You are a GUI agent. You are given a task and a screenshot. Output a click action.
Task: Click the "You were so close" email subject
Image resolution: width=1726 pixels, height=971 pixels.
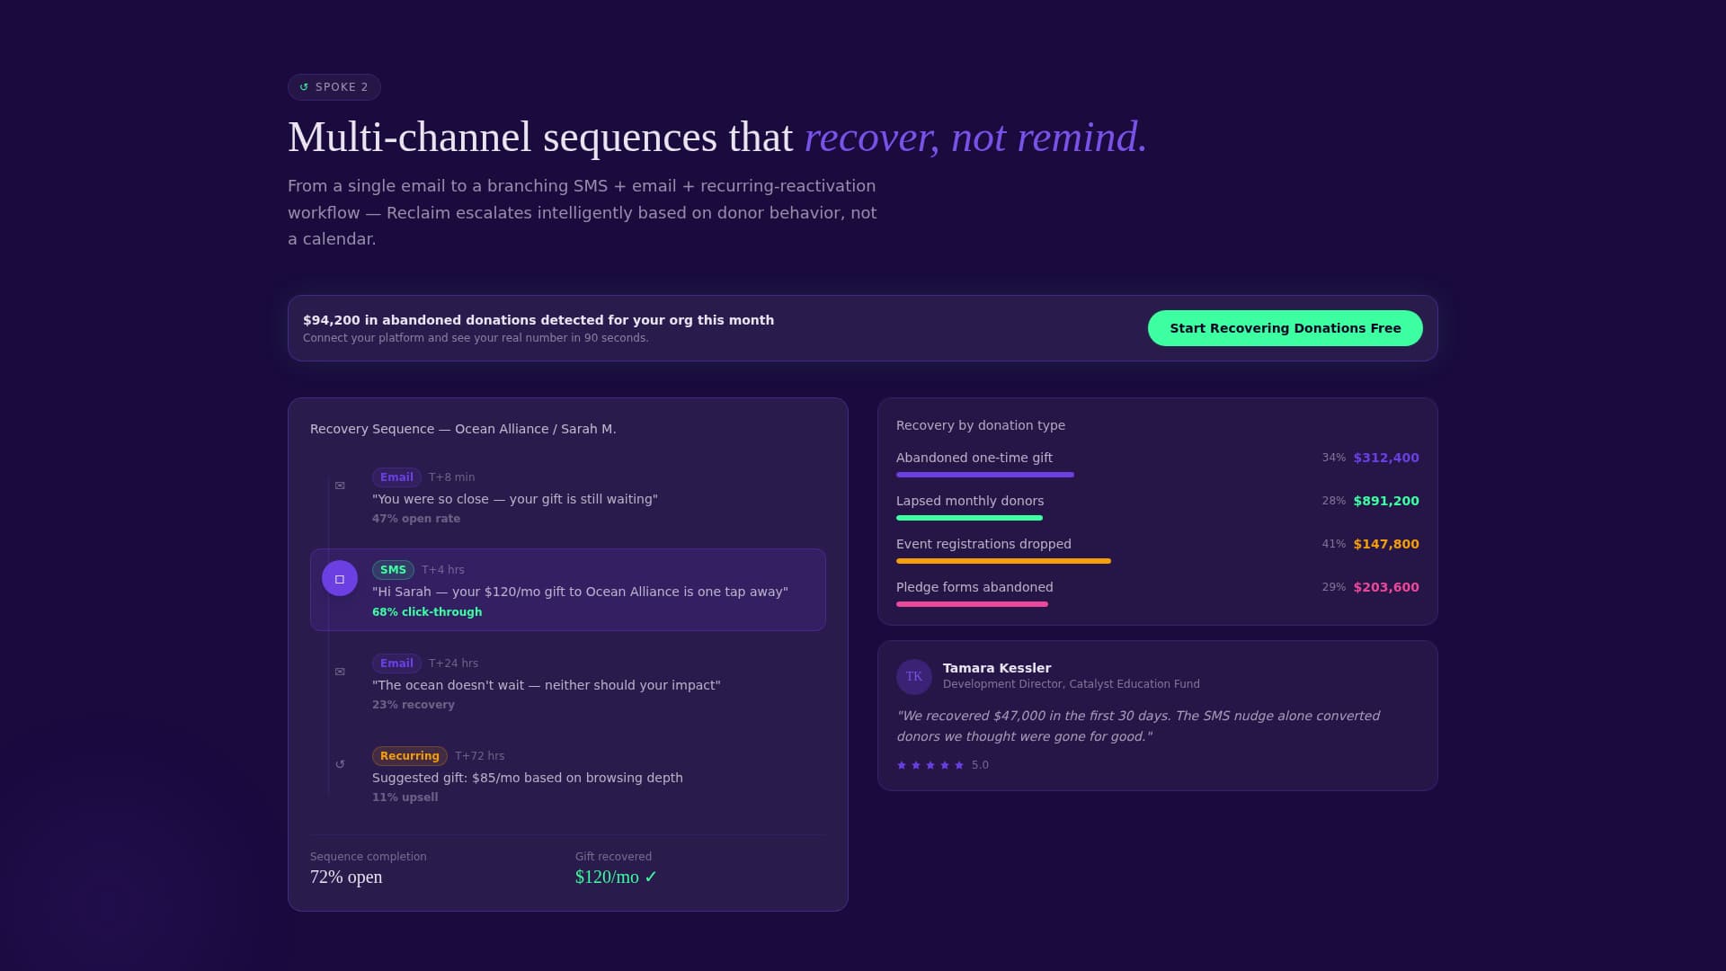[515, 499]
